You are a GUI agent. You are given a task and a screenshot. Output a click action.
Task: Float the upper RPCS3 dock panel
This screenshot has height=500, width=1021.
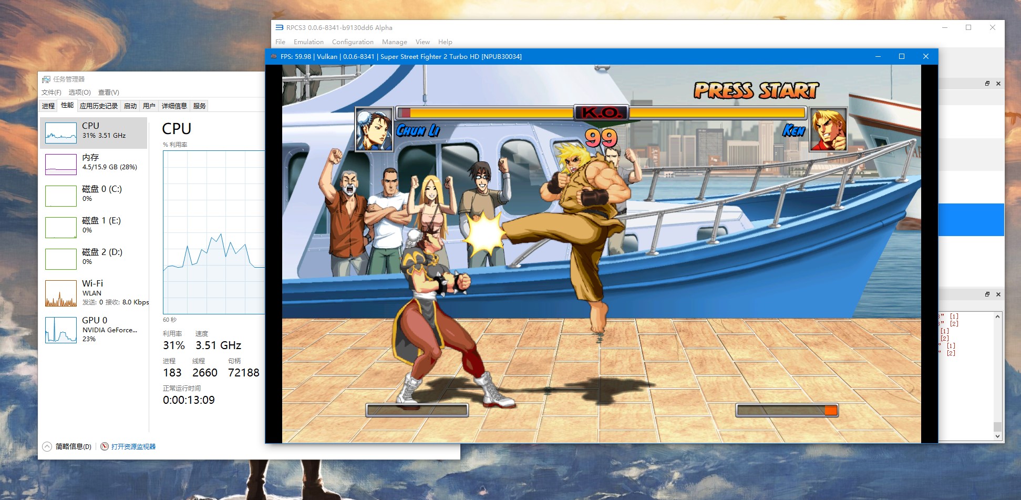click(x=987, y=84)
